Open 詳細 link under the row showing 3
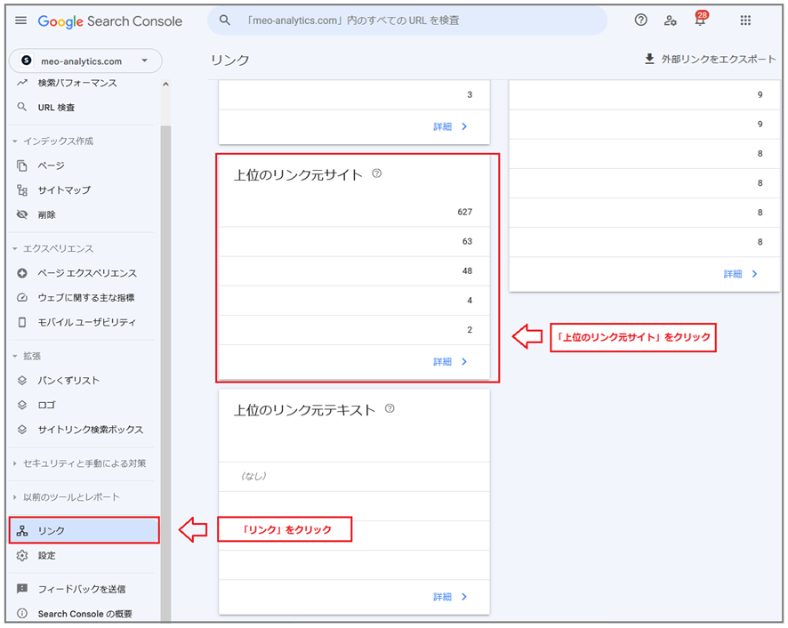 pyautogui.click(x=450, y=126)
